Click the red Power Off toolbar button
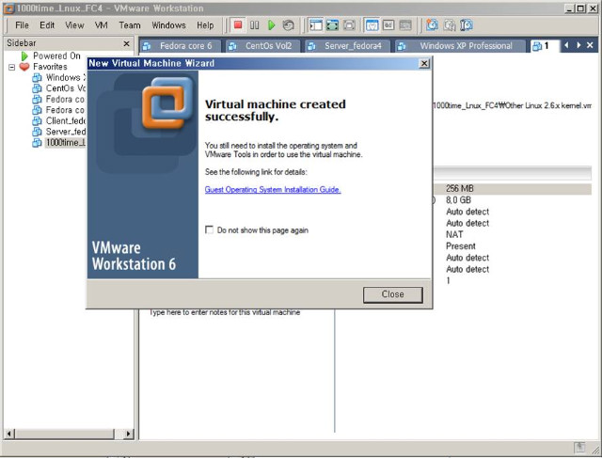The width and height of the screenshot is (602, 458). pyautogui.click(x=238, y=25)
